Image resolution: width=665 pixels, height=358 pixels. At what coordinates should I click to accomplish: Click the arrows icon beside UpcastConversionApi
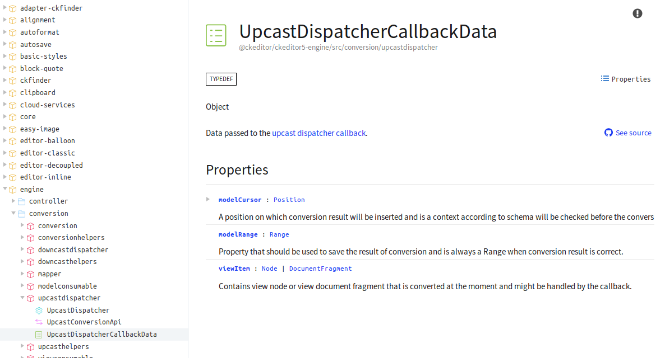39,322
